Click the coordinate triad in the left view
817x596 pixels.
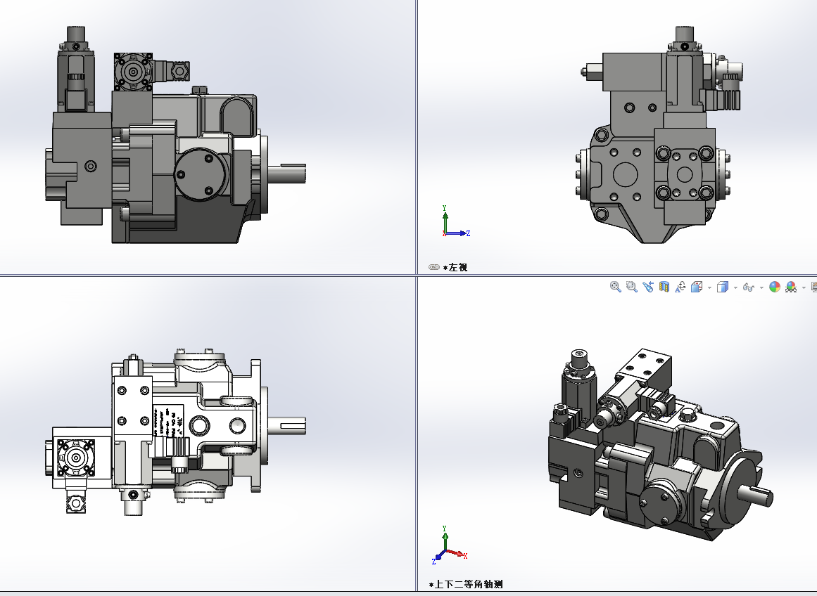point(455,222)
